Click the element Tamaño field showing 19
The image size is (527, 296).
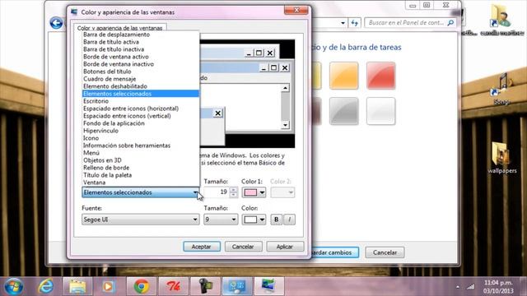217,192
